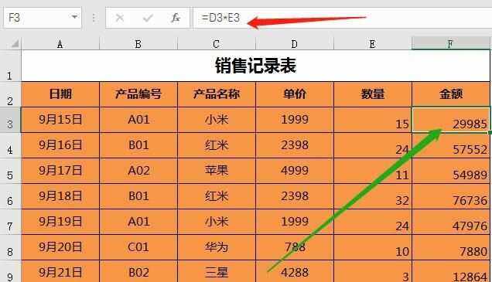This screenshot has height=282, width=492.
Task: Select the product code cell A02
Action: 138,171
